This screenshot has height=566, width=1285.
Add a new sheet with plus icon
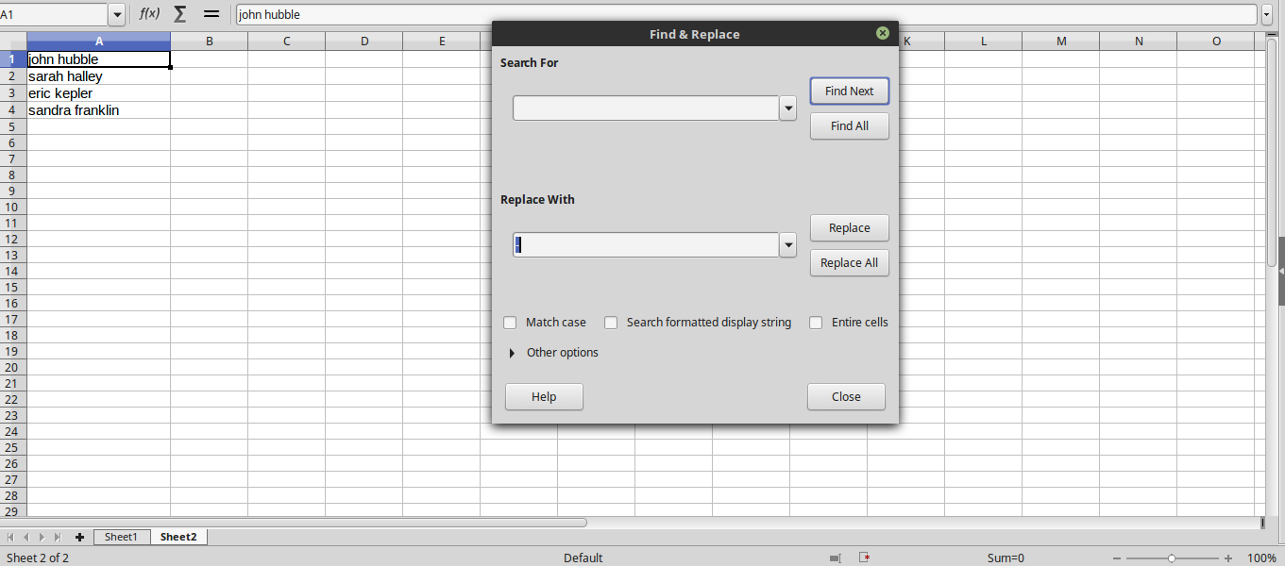tap(79, 537)
